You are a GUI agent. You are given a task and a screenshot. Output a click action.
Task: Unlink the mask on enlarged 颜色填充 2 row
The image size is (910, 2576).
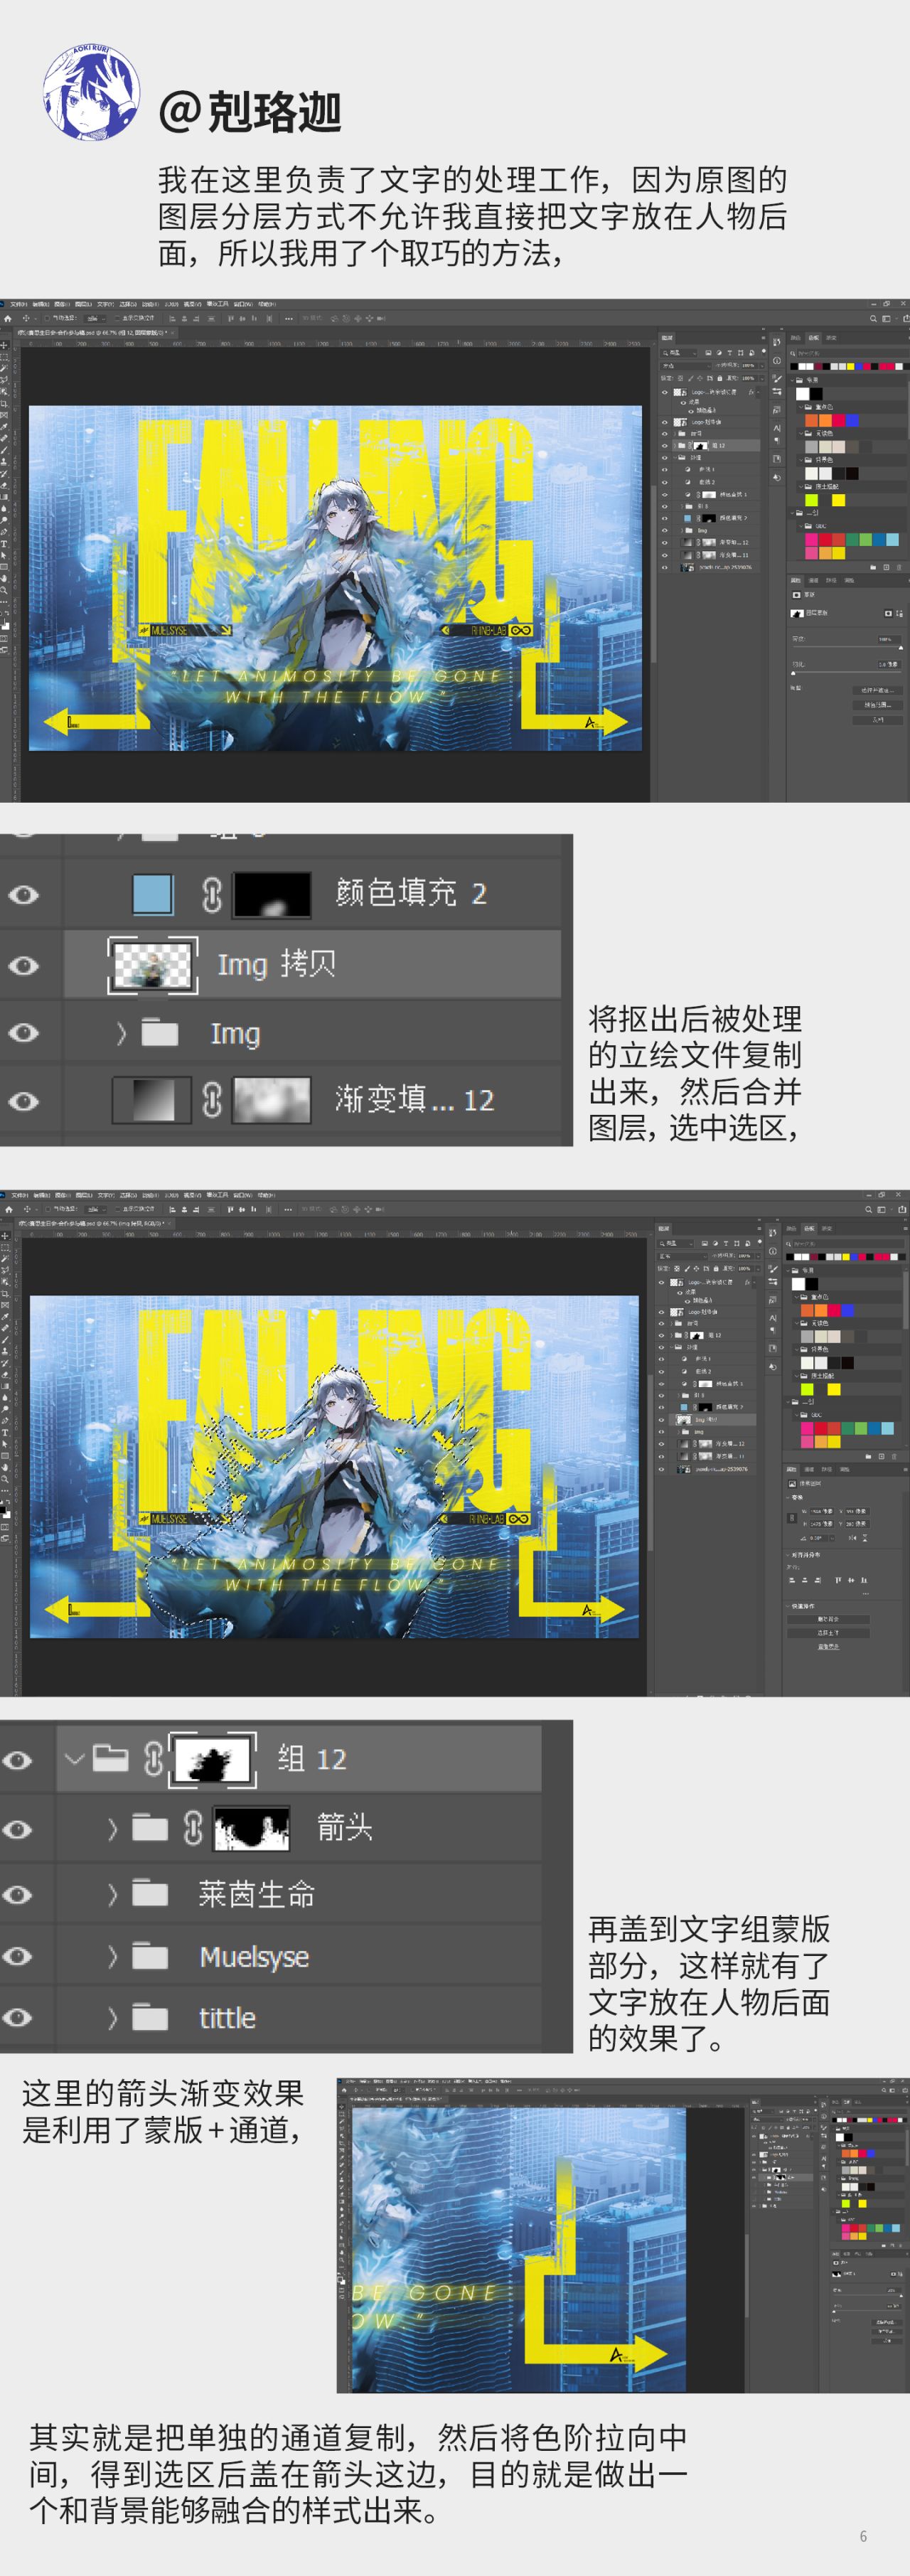(x=211, y=894)
